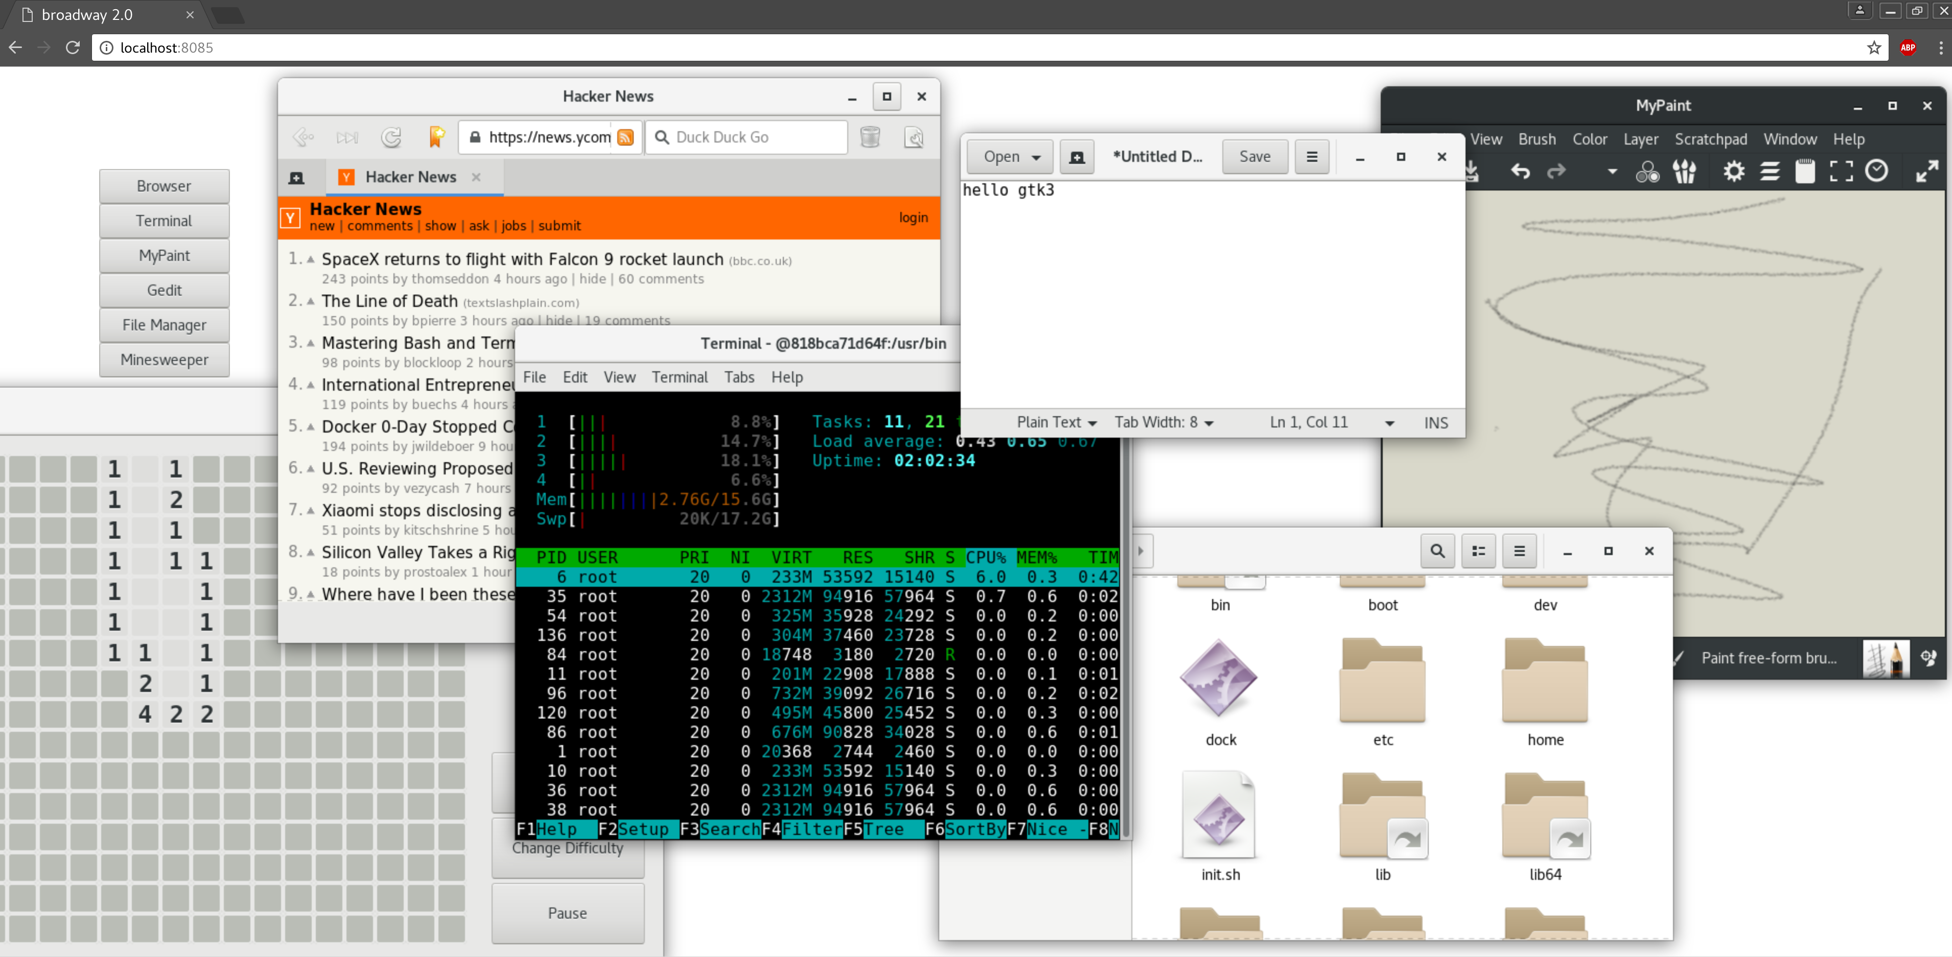Click the bookmark star icon in Hacker News browser
1952x957 pixels.
[x=436, y=136]
